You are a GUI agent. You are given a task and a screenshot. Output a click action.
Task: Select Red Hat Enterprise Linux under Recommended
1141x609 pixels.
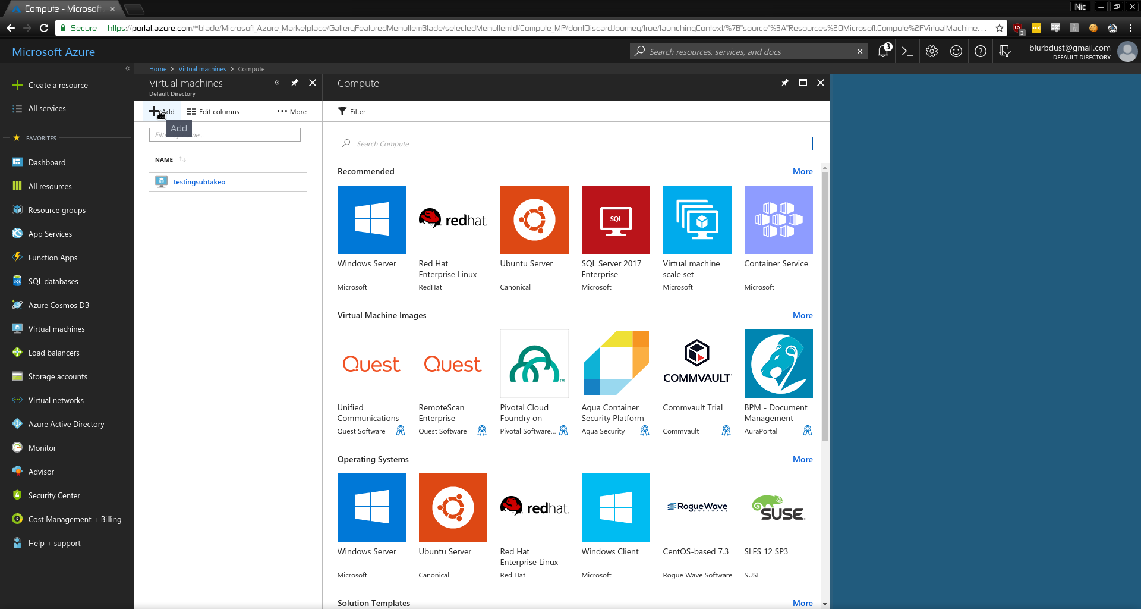453,238
